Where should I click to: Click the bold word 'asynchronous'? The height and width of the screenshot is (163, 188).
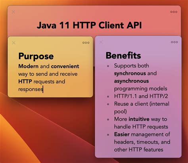tap(132, 81)
